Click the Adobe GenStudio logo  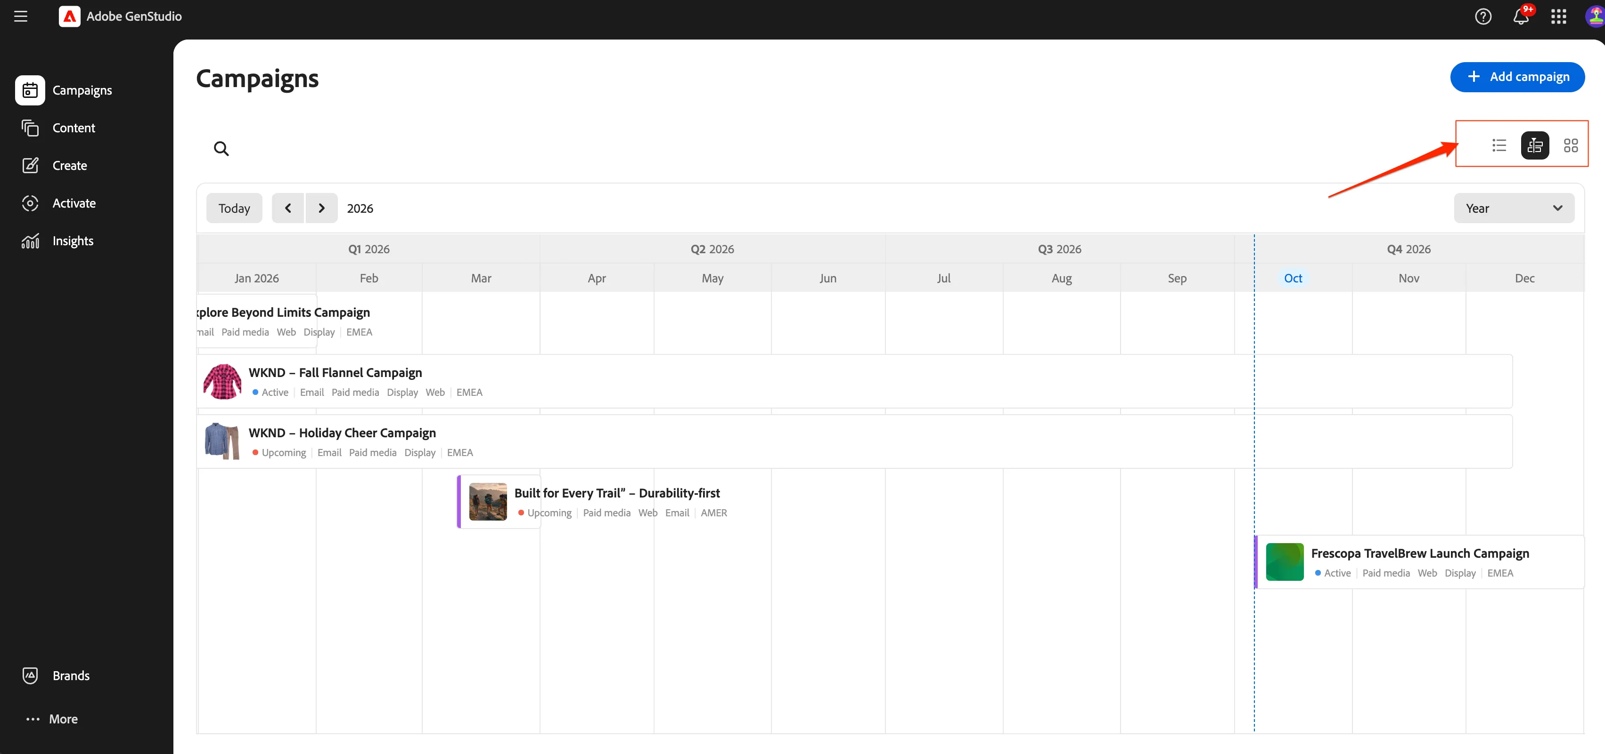69,16
